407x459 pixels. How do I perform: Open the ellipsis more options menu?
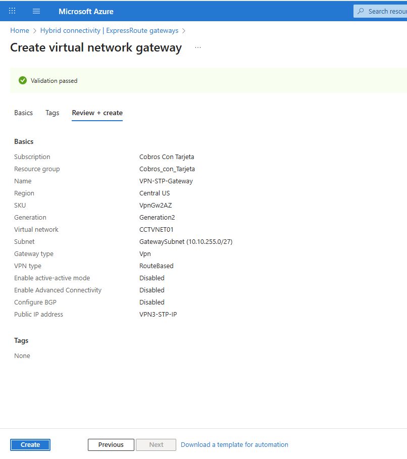pyautogui.click(x=198, y=47)
